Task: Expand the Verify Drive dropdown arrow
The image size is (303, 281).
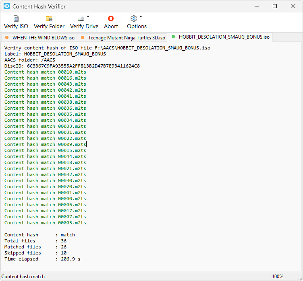Action: coord(88,16)
